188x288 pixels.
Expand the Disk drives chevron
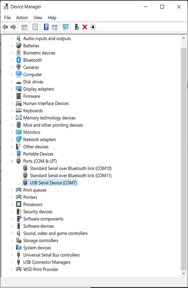12,82
